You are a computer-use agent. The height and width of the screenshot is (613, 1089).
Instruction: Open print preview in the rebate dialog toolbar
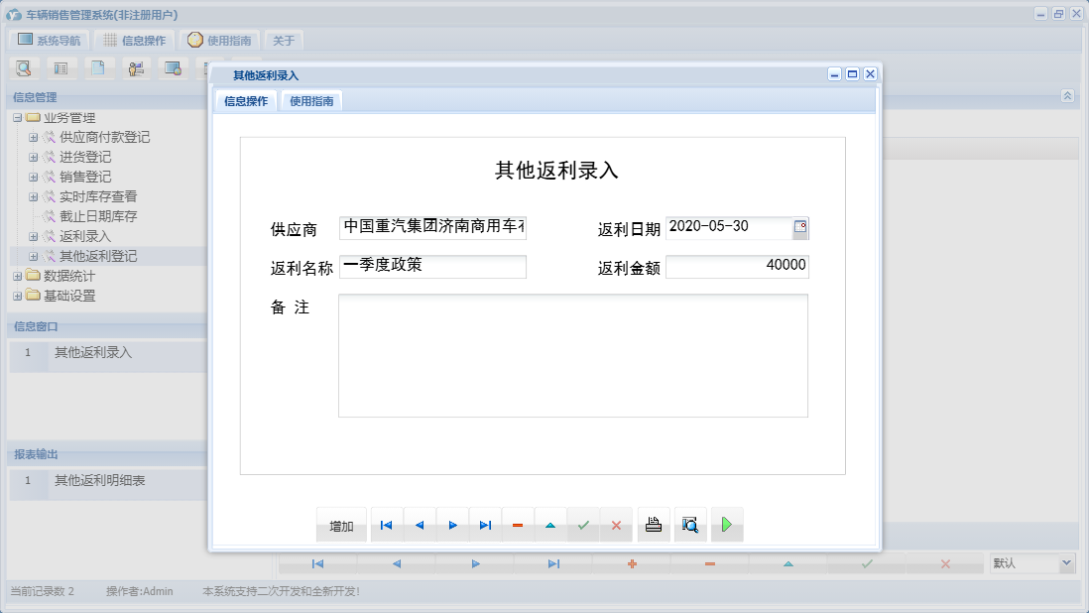[689, 525]
